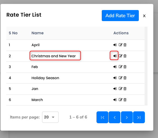Edit the March rate tier
Screen dimensions: 158x138
(121, 100)
